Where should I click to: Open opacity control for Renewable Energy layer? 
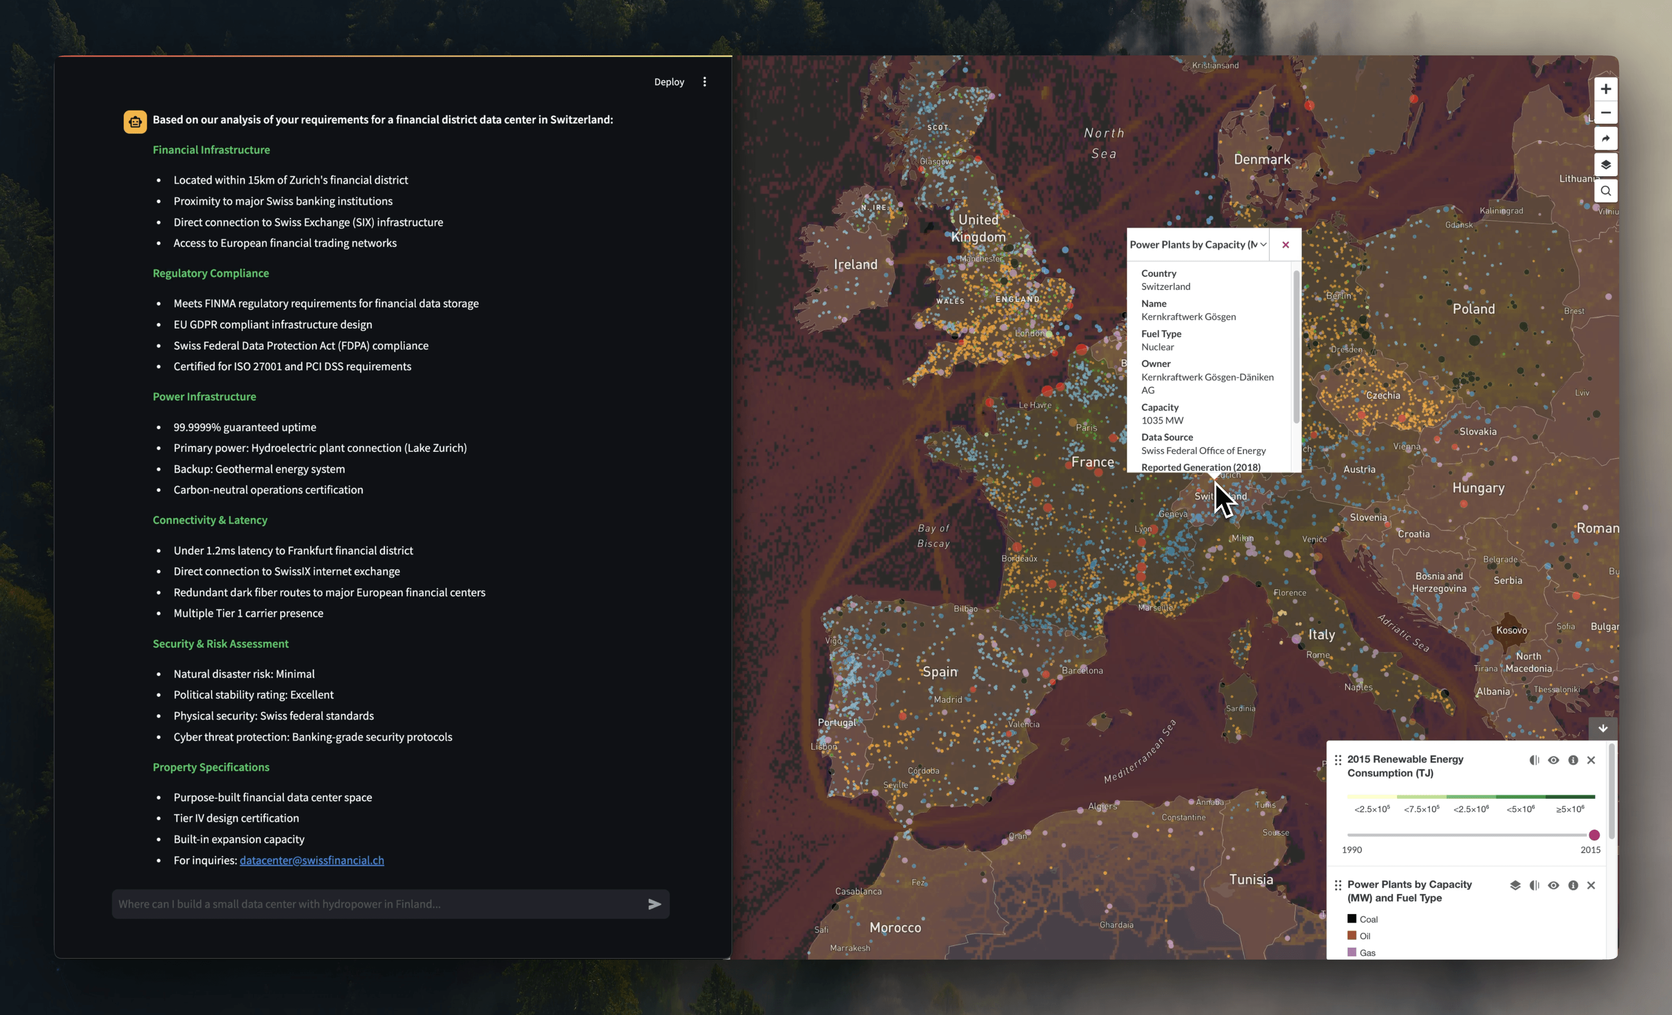1534,760
